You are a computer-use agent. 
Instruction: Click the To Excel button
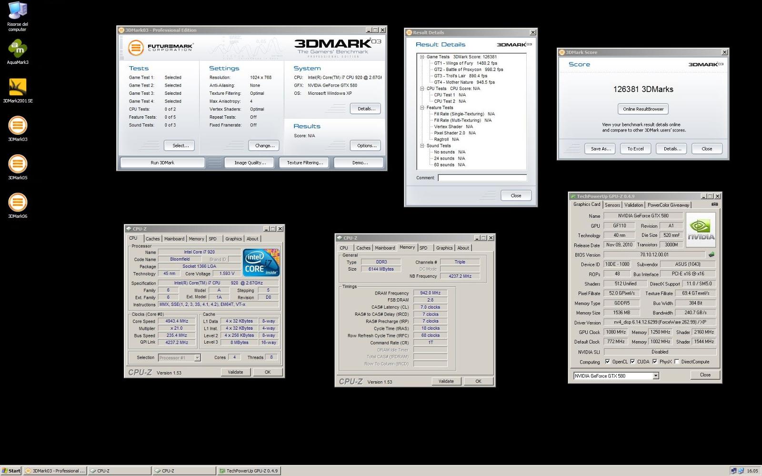click(x=635, y=149)
